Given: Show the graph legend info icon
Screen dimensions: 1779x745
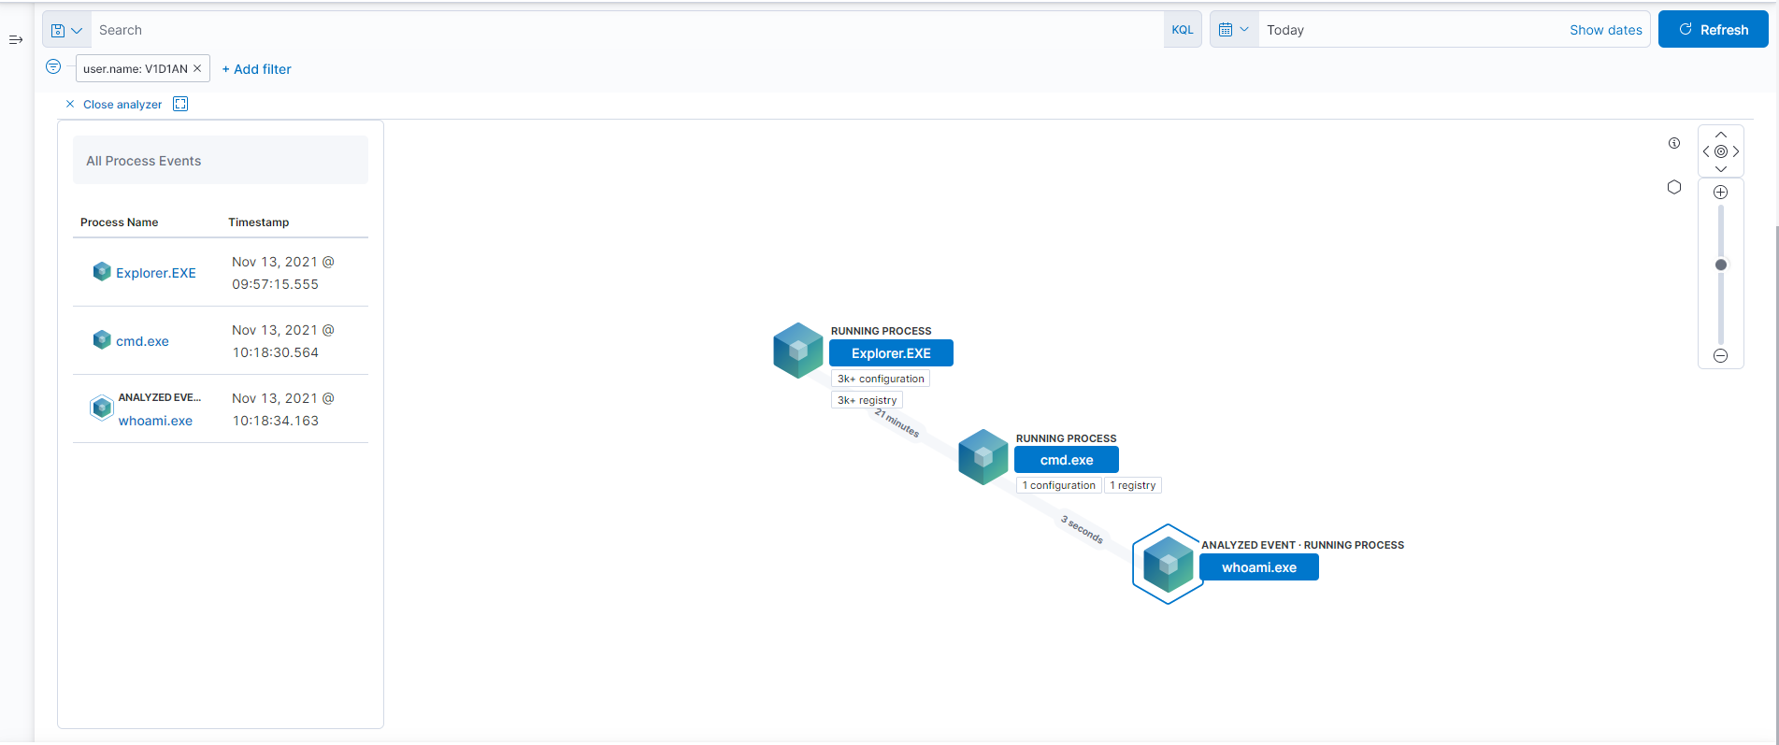Looking at the screenshot, I should [1674, 143].
